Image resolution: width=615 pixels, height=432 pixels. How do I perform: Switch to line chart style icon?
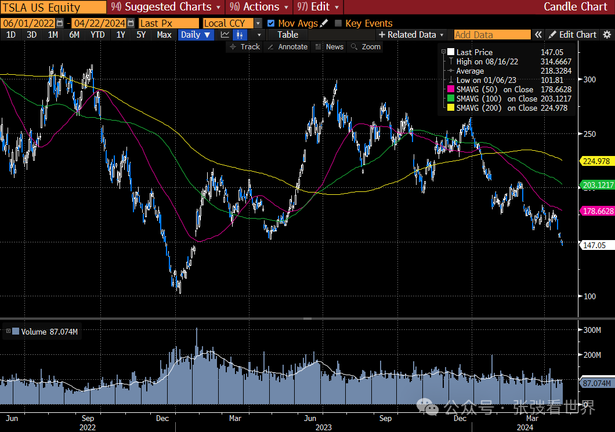click(225, 34)
